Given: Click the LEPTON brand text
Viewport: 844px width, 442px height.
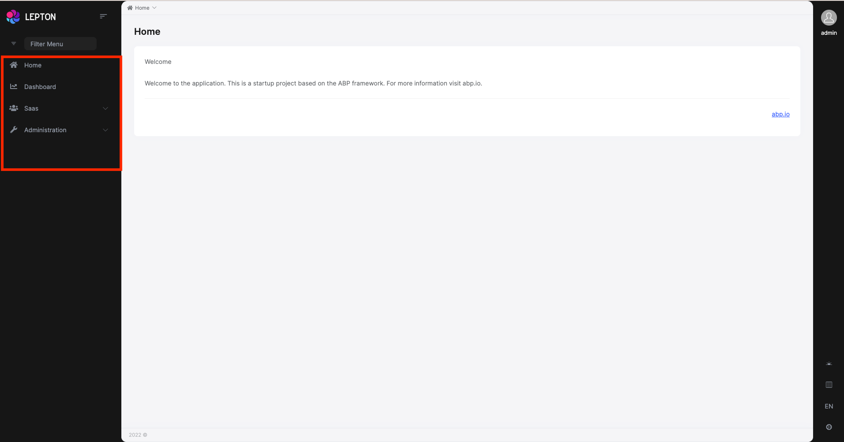Looking at the screenshot, I should [41, 17].
